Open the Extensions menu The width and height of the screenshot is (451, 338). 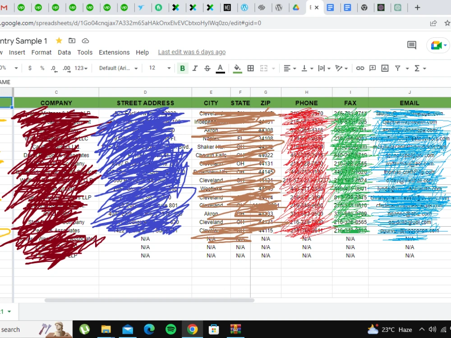[x=114, y=52]
